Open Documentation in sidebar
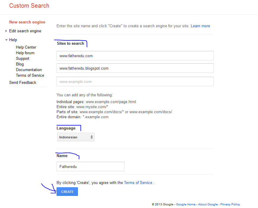 click(29, 70)
